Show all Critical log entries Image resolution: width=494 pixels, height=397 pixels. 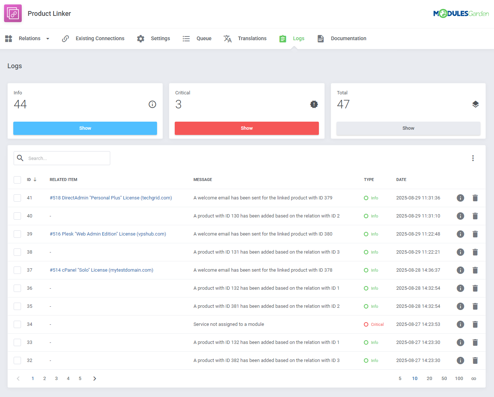click(x=247, y=128)
